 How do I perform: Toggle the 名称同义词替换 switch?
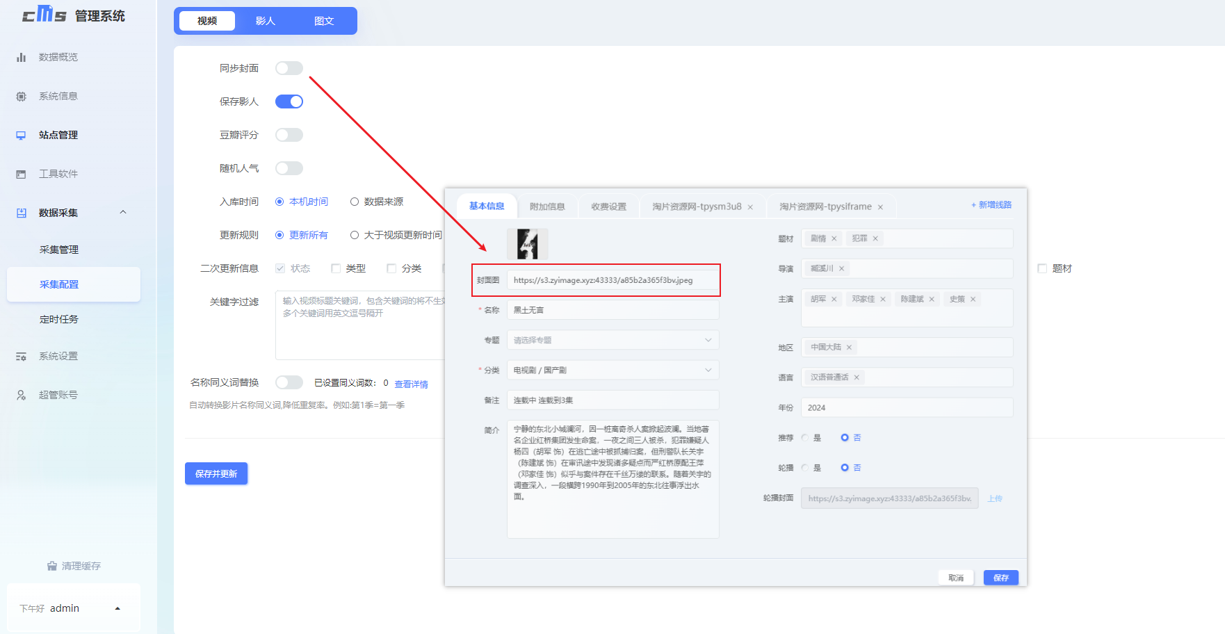pyautogui.click(x=289, y=382)
